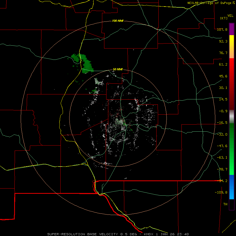236x236 pixels.
Task: Click the 50 NMI range ring label
Action: click(x=118, y=69)
